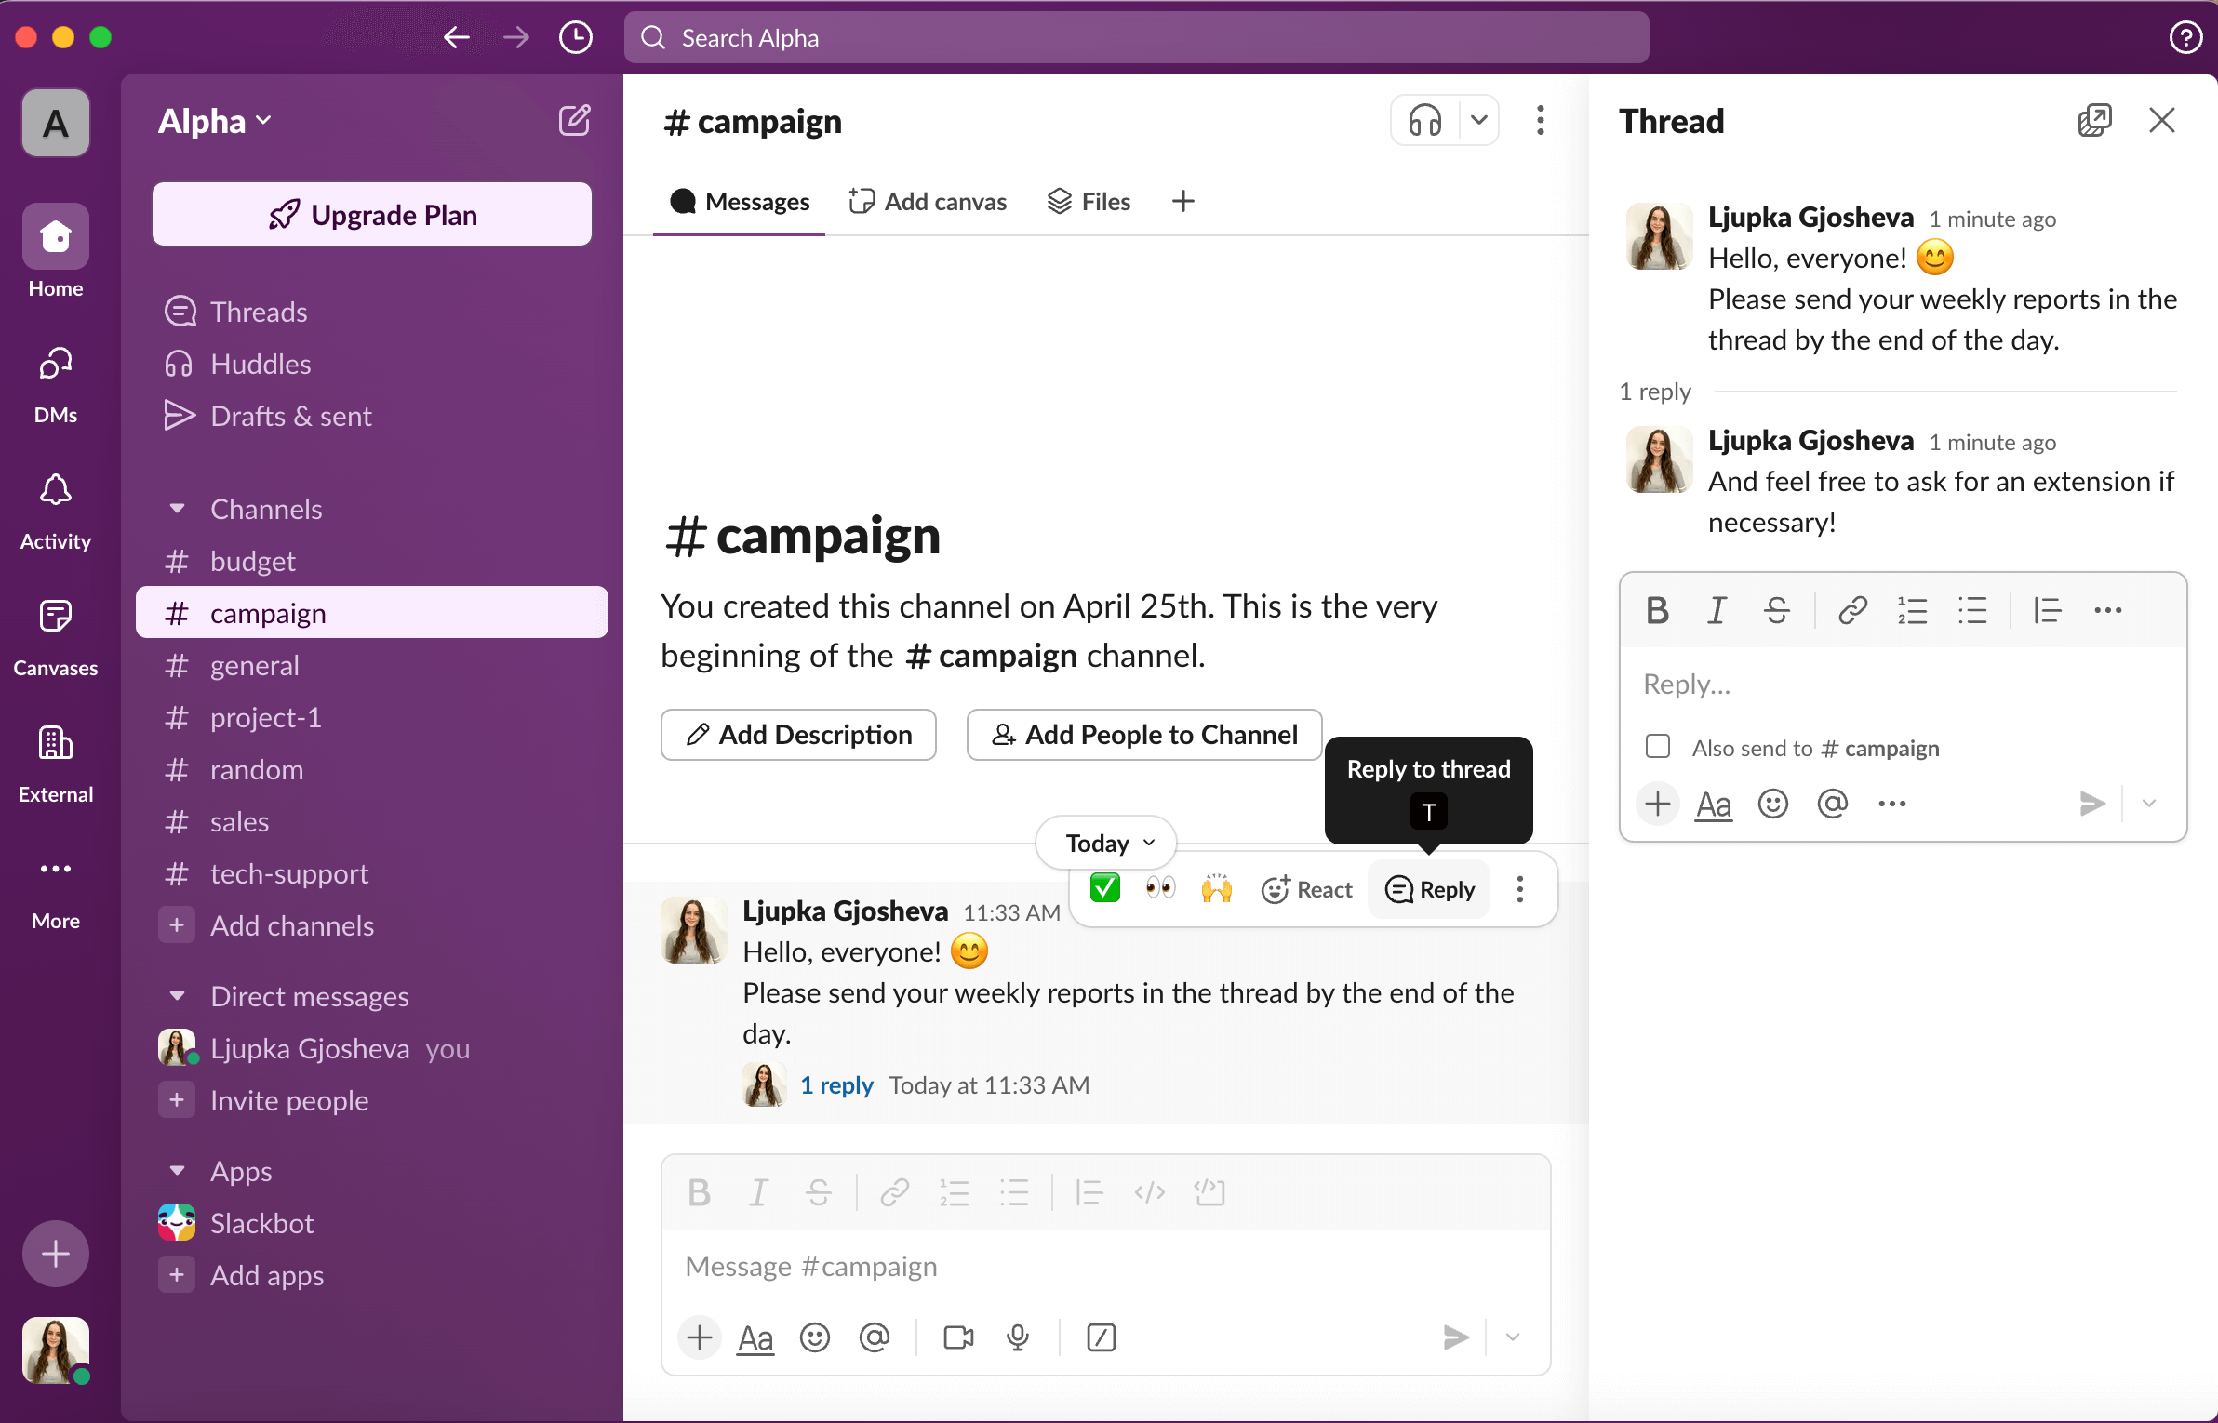This screenshot has width=2218, height=1423.
Task: Open Activity bell in the left rail
Action: click(56, 511)
